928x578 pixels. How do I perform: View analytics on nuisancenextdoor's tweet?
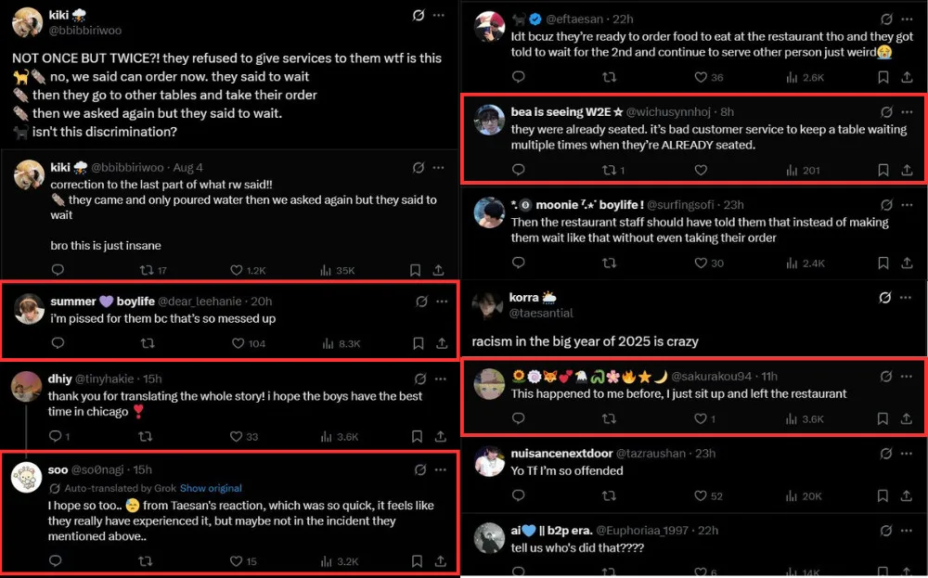(789, 496)
